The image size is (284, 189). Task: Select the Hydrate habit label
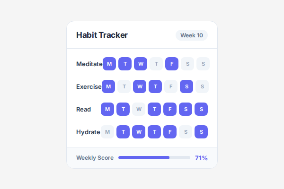click(x=88, y=132)
